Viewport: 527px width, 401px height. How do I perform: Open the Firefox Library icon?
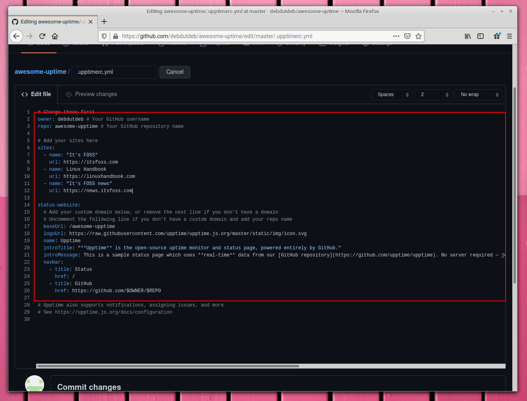[x=468, y=36]
